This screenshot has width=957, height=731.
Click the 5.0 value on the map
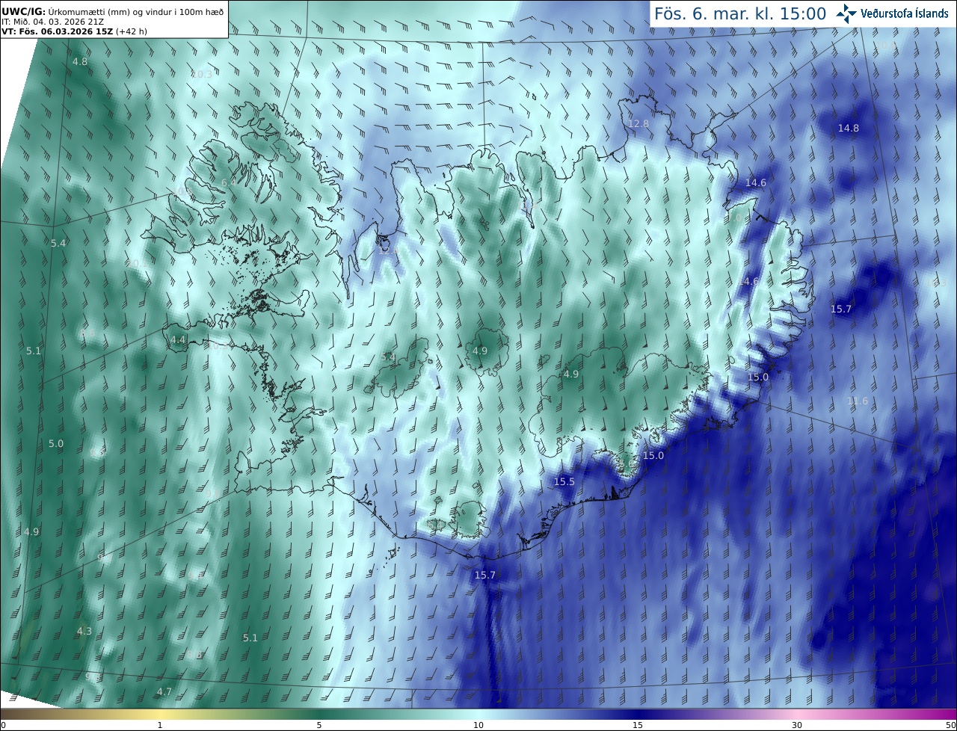click(x=56, y=443)
